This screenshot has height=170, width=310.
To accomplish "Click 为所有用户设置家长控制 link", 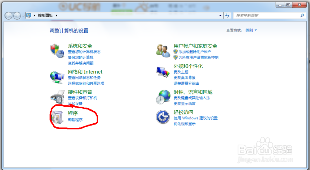I will [198, 57].
